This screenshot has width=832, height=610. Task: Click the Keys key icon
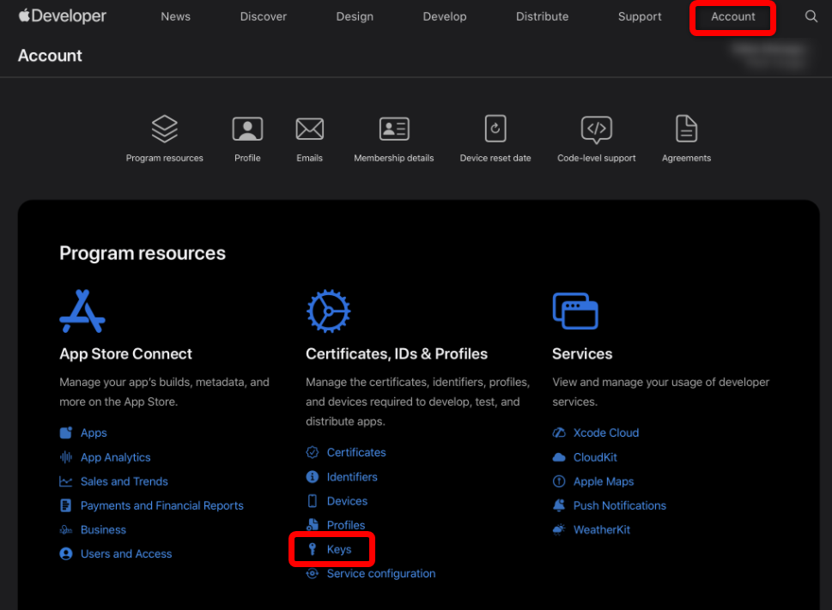(x=313, y=549)
